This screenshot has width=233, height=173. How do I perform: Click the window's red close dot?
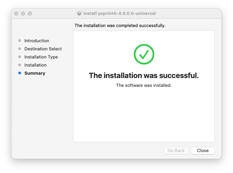point(16,14)
